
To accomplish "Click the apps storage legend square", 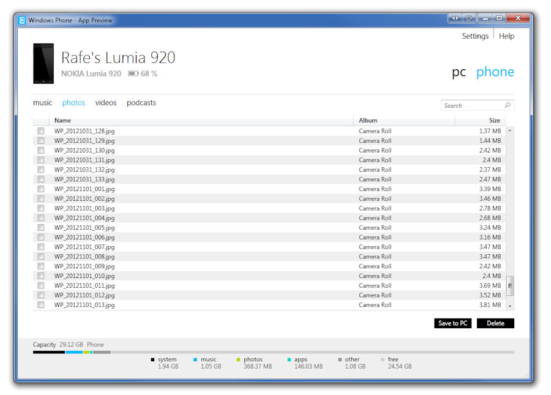I will 289,359.
